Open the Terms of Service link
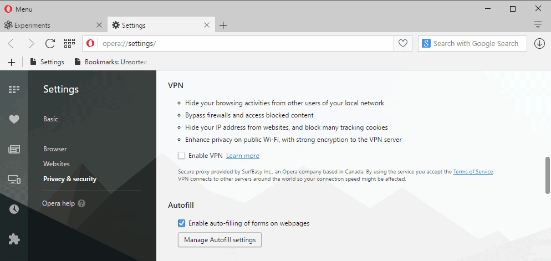The image size is (551, 261). (473, 172)
